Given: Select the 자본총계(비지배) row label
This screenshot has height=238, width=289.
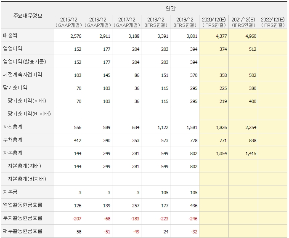Looking at the screenshot, I should (27, 179).
